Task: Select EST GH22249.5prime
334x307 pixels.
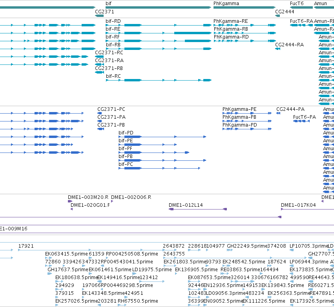Action: pyautogui.click(x=230, y=250)
